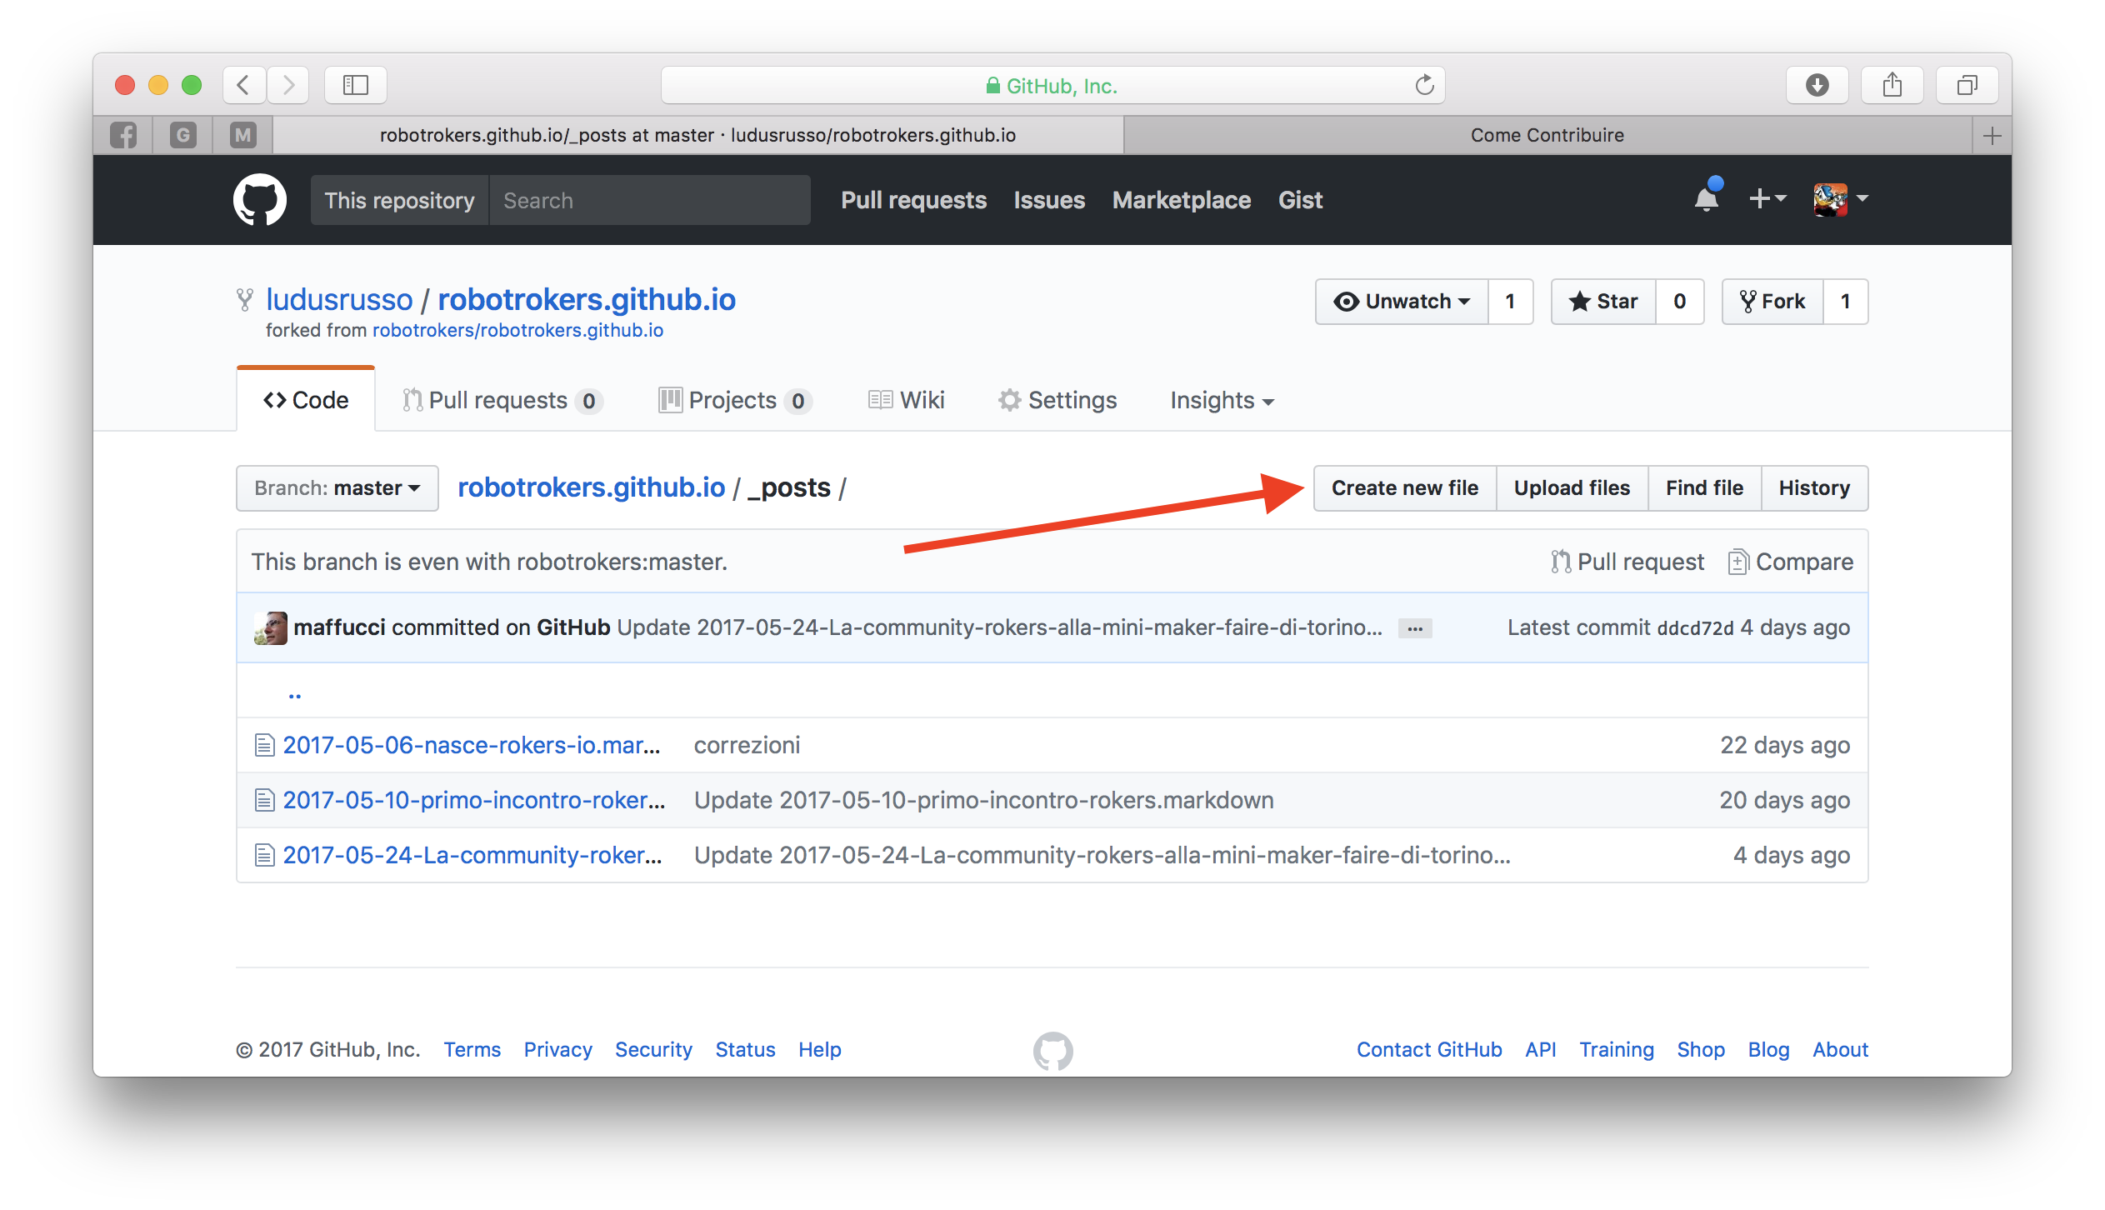2105x1210 pixels.
Task: Open the pinned Facebook tab icon
Action: pyautogui.click(x=123, y=135)
